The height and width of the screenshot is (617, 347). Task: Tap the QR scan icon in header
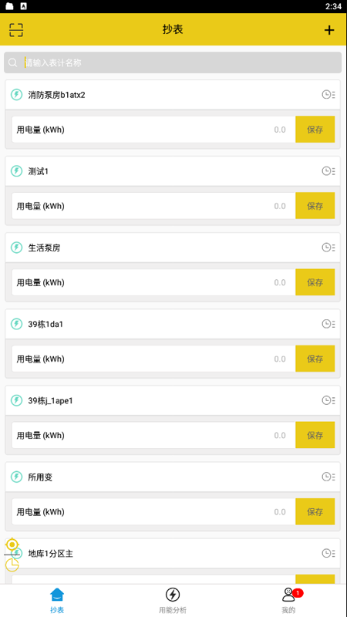click(16, 30)
